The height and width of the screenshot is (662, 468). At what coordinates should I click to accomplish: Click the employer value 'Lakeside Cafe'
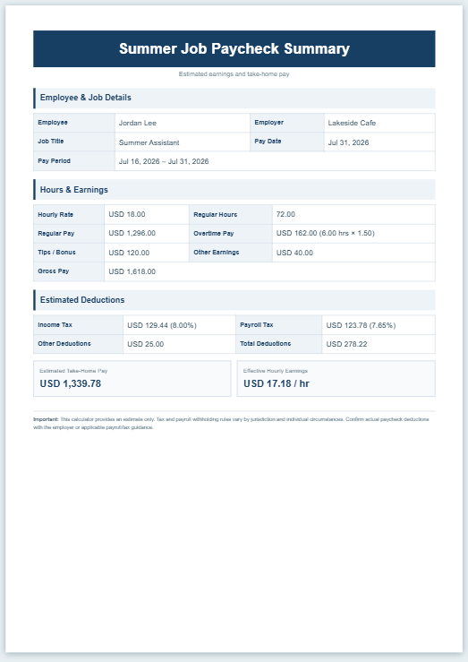pos(352,123)
